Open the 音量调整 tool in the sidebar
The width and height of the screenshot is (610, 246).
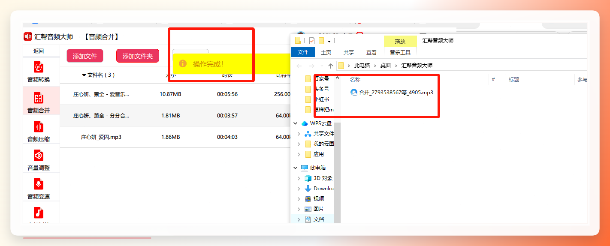click(x=39, y=160)
